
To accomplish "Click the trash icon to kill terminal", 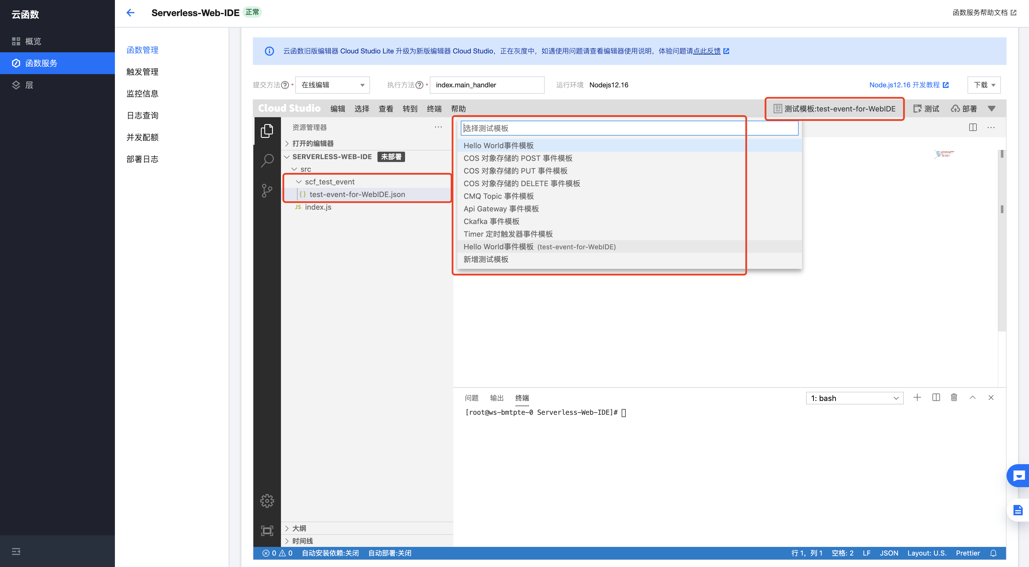I will 954,397.
